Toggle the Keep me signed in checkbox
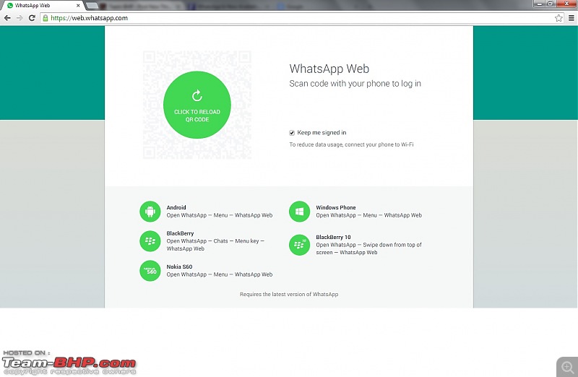578x377 pixels. (292, 133)
